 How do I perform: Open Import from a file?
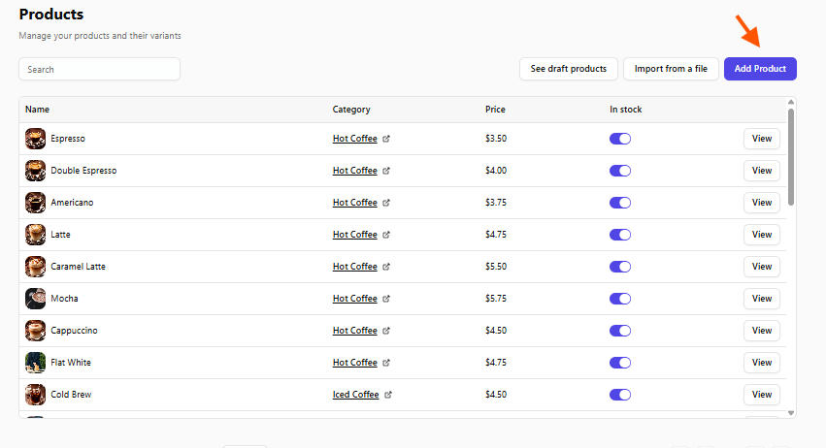[x=671, y=69]
